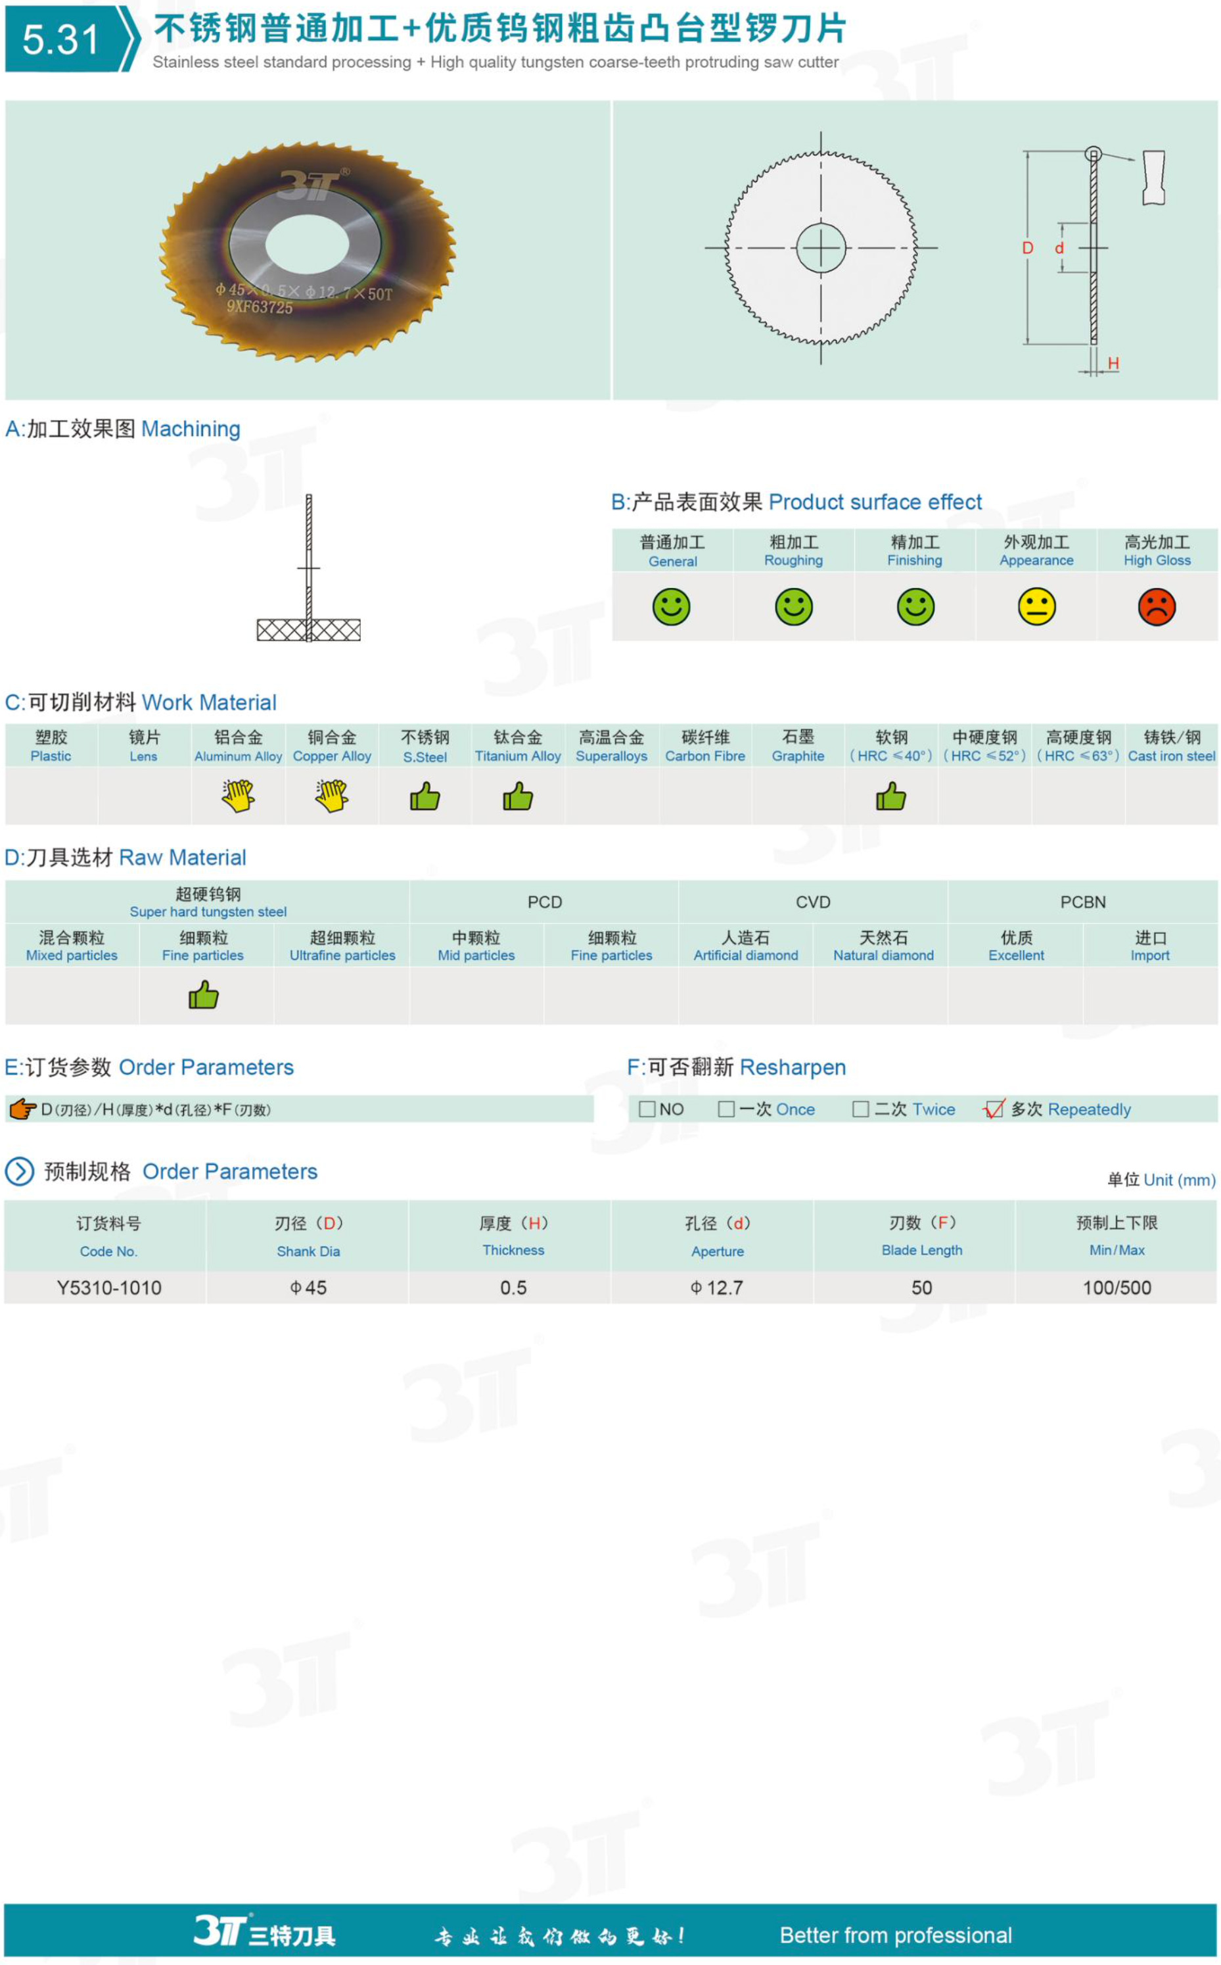The height and width of the screenshot is (1965, 1221).
Task: Click the clapping hands under Aluminum Alloy
Action: pyautogui.click(x=239, y=796)
